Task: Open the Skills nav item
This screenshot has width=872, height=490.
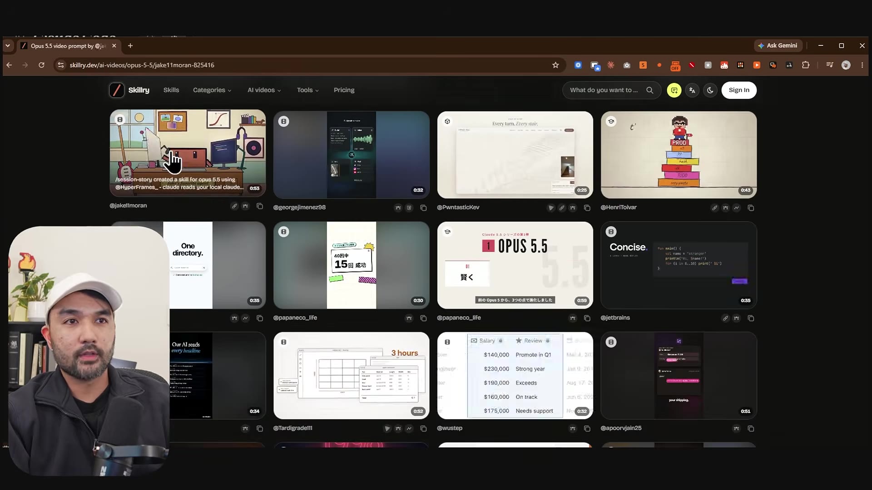Action: [x=171, y=90]
